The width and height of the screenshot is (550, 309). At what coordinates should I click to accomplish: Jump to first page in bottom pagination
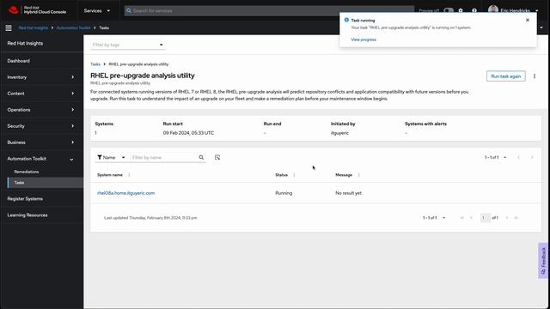coord(462,218)
